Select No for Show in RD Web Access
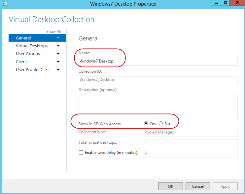 161,124
